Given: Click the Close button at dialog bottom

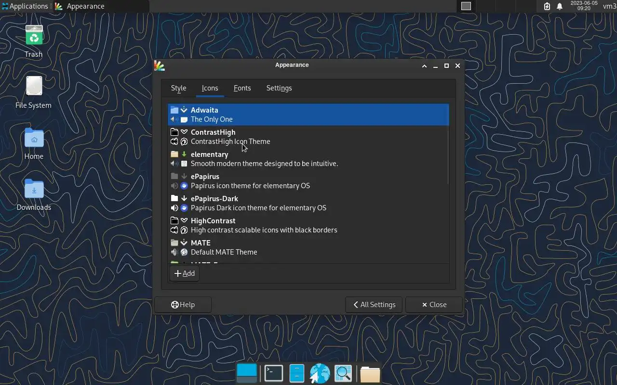Looking at the screenshot, I should click(x=434, y=305).
